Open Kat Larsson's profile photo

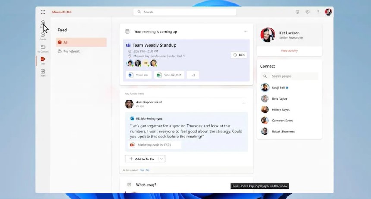pyautogui.click(x=267, y=35)
